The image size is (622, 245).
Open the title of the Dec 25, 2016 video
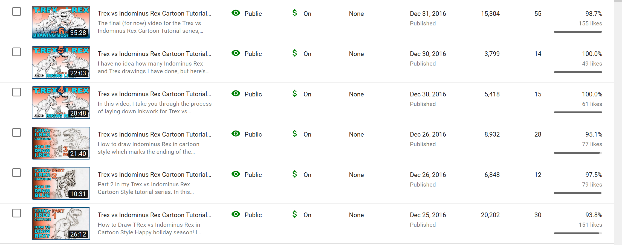[154, 215]
